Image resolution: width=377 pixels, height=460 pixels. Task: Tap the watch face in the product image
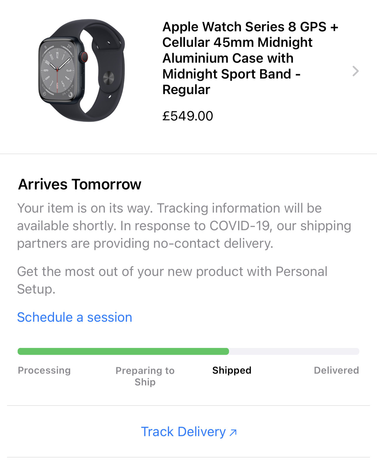(57, 70)
